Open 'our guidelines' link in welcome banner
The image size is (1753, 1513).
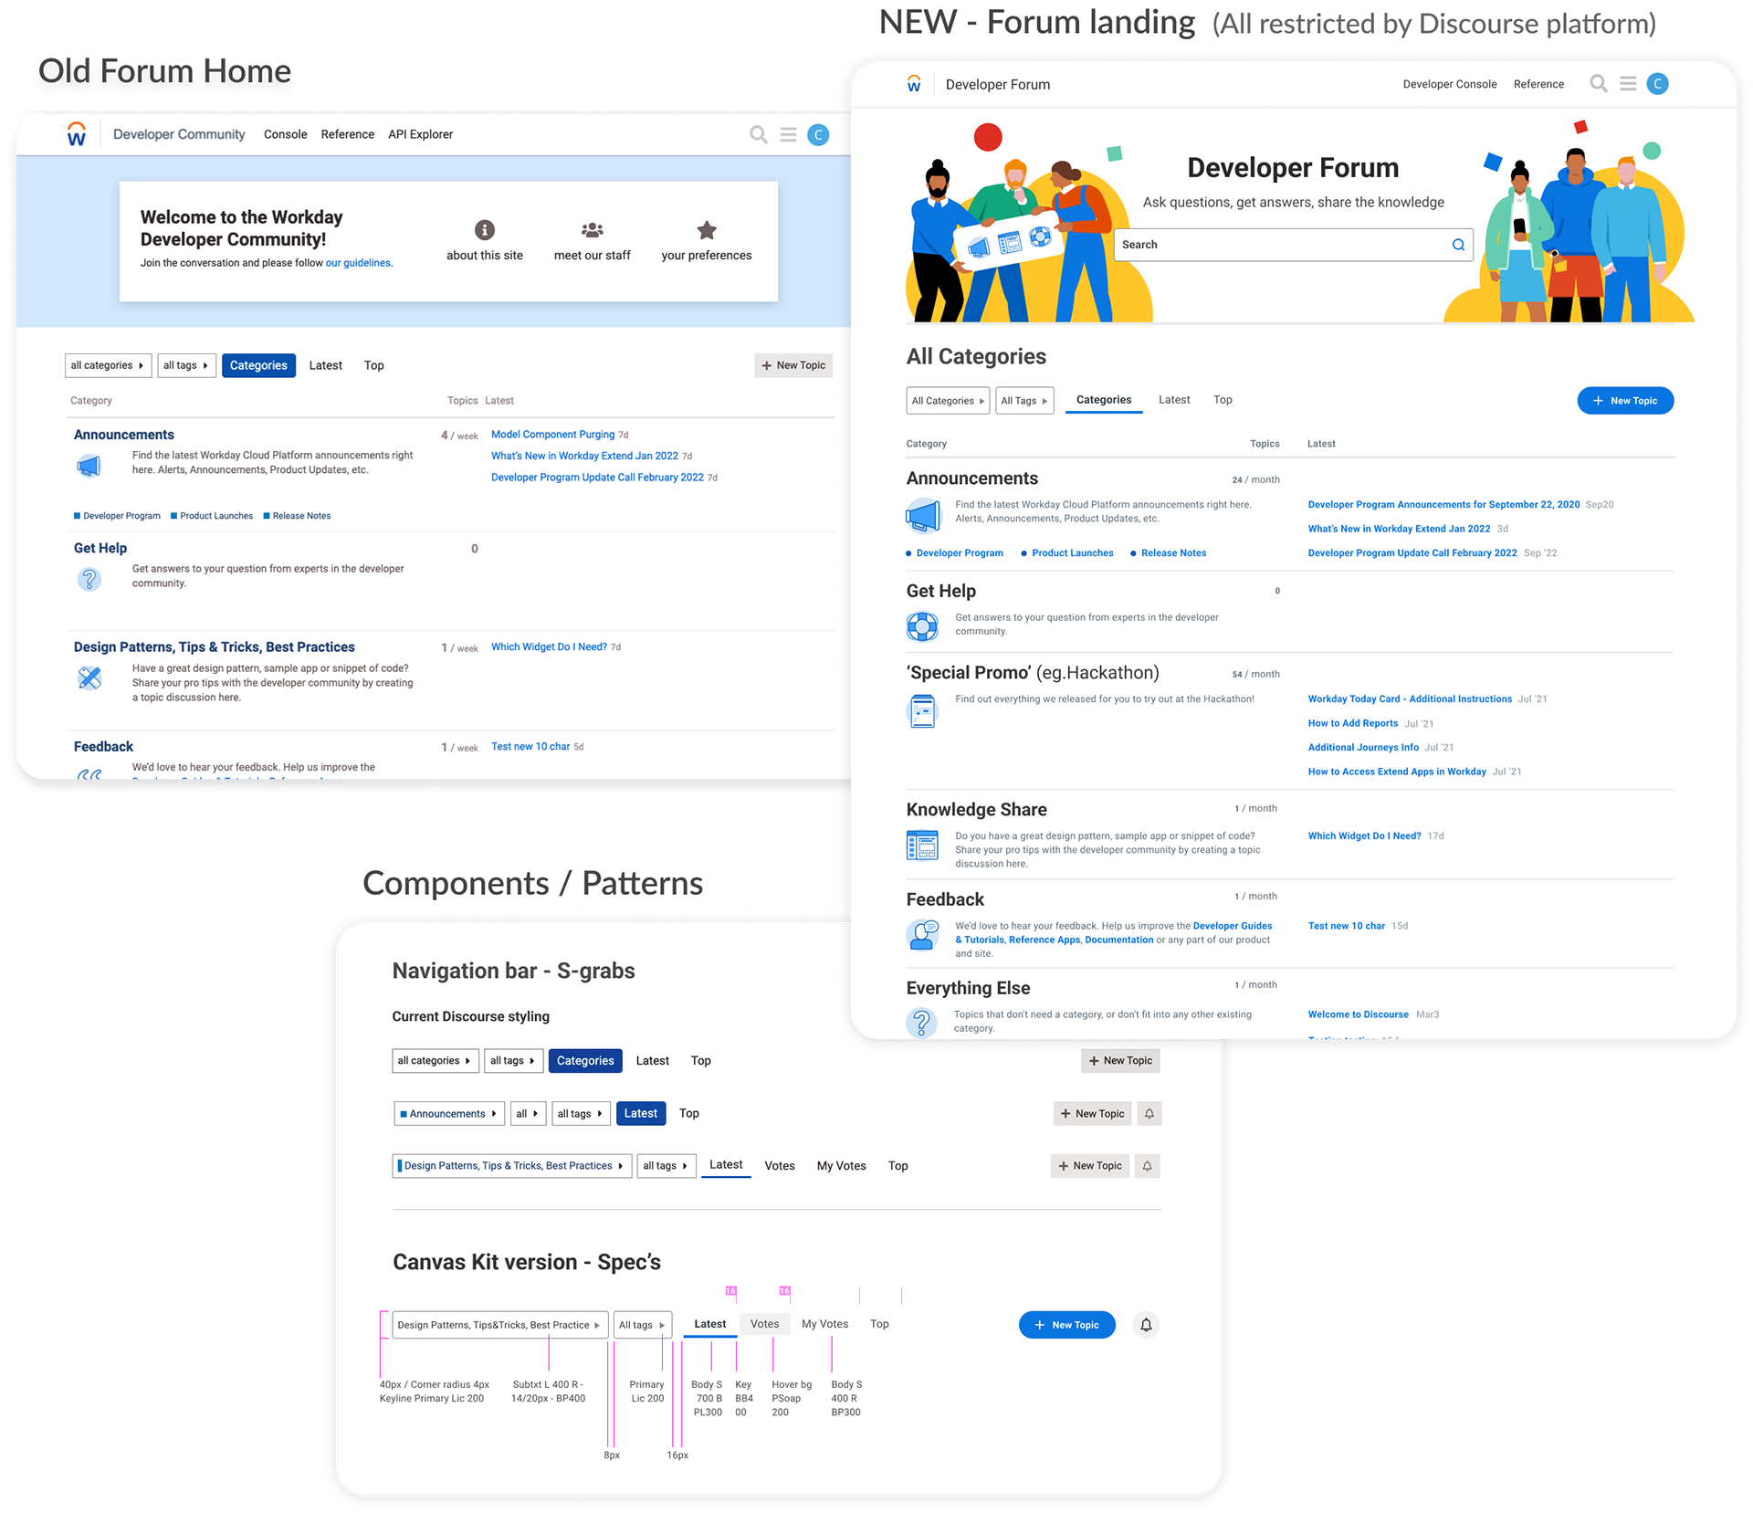tap(359, 263)
